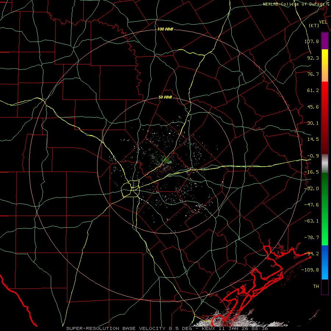Click the 100 NMI range ring label
This screenshot has width=331, height=331.
165,29
